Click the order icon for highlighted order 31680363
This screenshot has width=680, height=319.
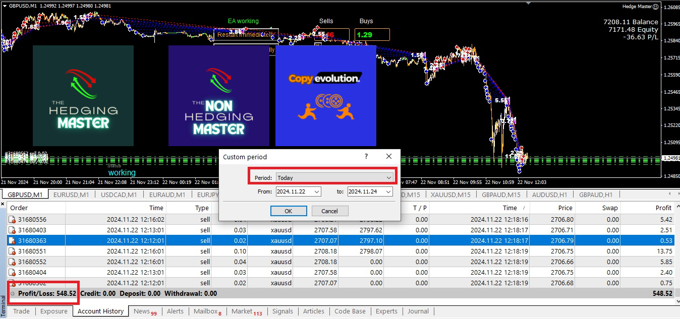[x=12, y=241]
